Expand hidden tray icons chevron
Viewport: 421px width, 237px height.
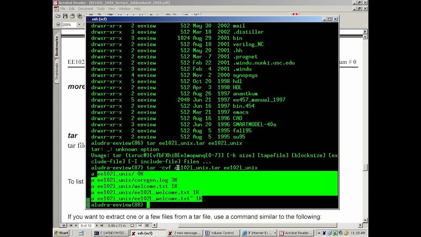[x=318, y=233]
